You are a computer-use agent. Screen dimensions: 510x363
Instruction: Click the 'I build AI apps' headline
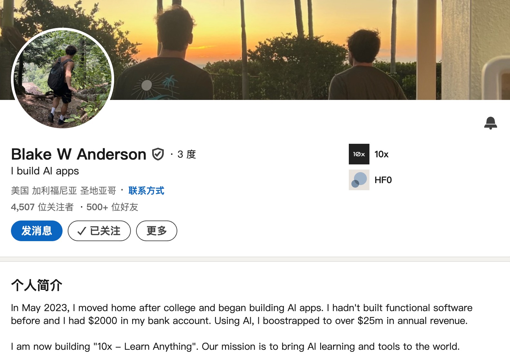[45, 171]
